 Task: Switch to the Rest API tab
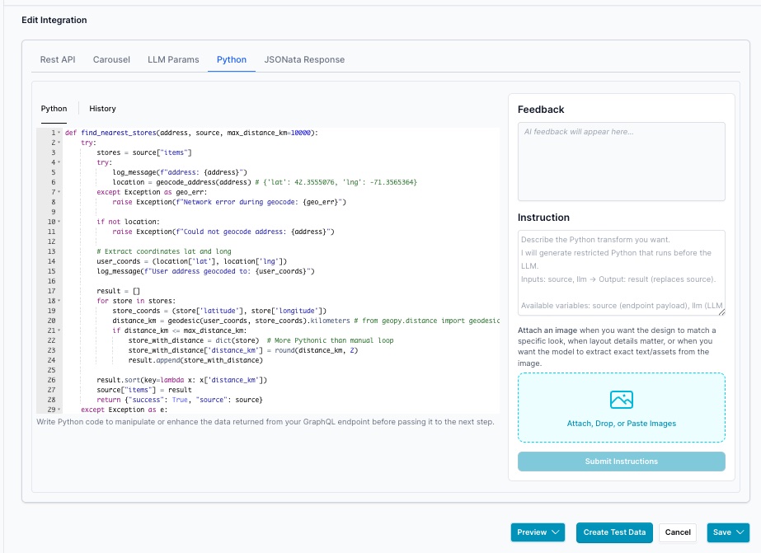click(58, 60)
